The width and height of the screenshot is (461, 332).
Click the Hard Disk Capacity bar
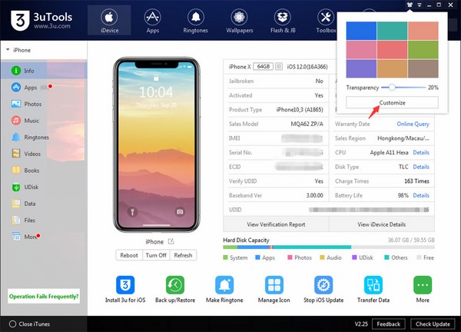329,247
